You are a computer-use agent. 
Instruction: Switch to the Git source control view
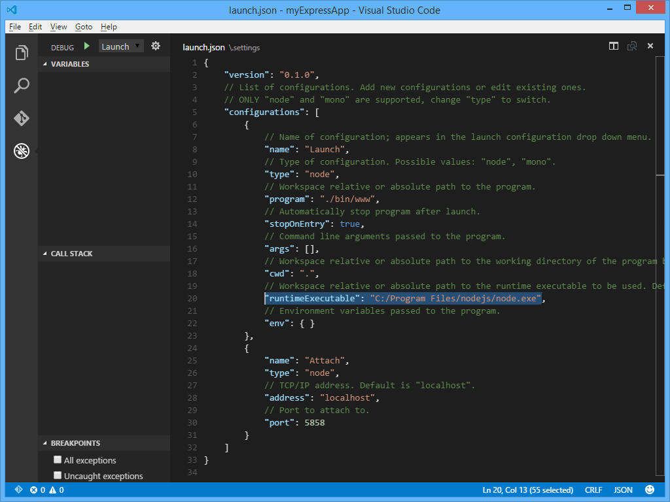point(22,118)
